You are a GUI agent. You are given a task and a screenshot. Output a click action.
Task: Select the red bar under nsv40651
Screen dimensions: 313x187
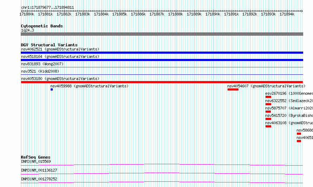pyautogui.click(x=299, y=141)
